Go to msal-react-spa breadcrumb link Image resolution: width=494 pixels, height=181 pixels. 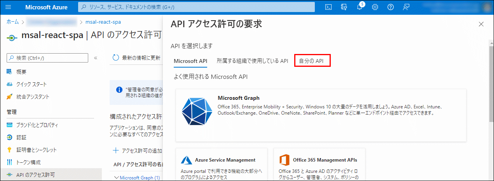click(103, 22)
